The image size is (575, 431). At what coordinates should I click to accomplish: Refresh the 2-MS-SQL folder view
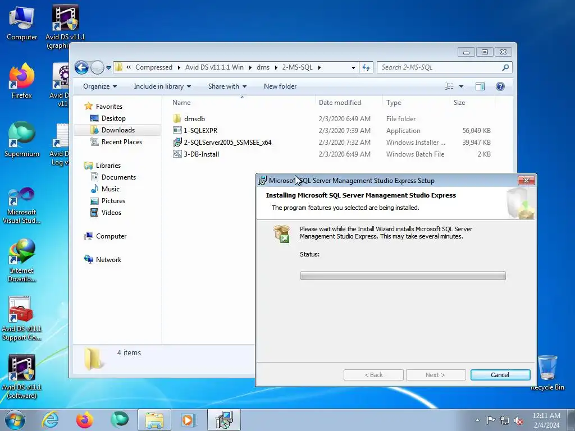click(366, 67)
